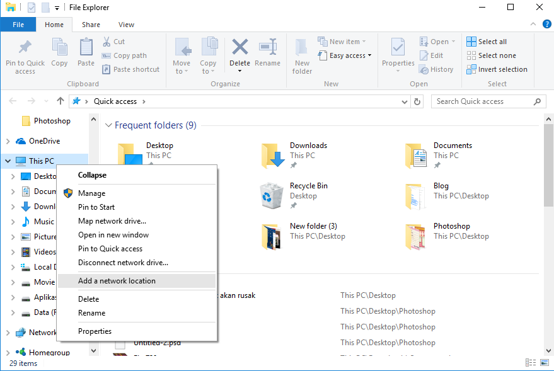Click the Recycle Bin icon in Frequent folders
Screen dimensions: 554x371
tap(272, 195)
